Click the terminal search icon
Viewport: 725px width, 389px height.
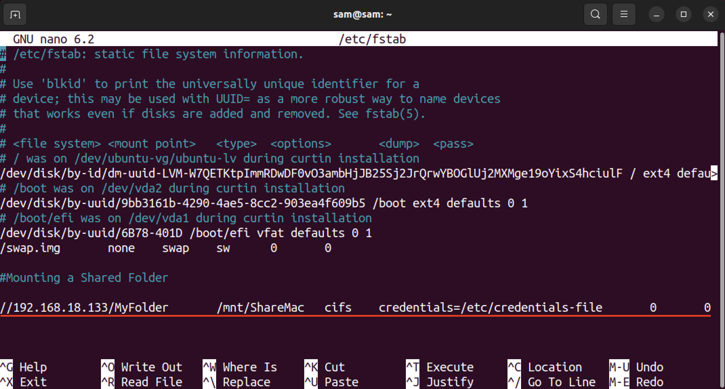595,15
